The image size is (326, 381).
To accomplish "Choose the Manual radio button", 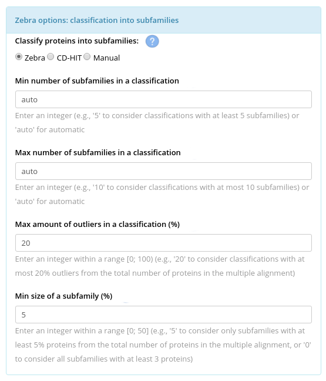I will click(87, 57).
